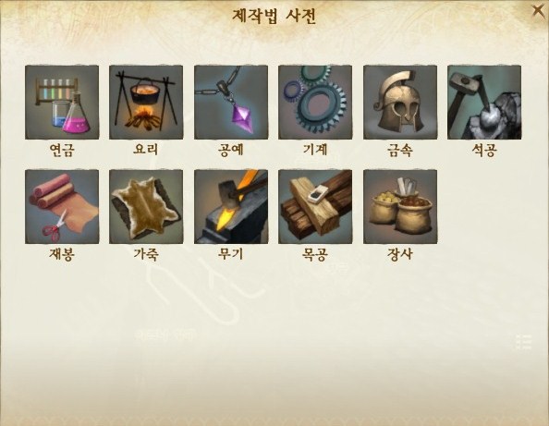Open the 연금 alchemy flasks icon
Viewport: 549px width, 426px height.
tap(62, 103)
